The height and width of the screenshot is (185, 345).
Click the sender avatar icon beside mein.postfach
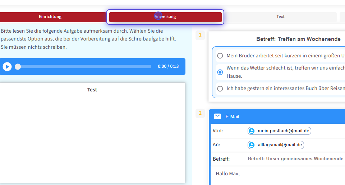pyautogui.click(x=252, y=131)
